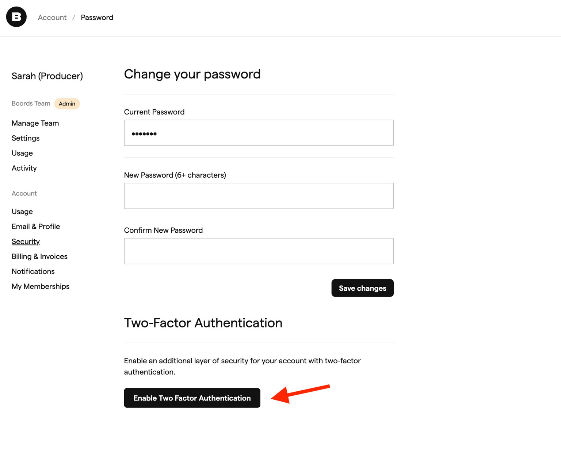Click the Admin badge
This screenshot has height=453, width=561.
pos(67,104)
